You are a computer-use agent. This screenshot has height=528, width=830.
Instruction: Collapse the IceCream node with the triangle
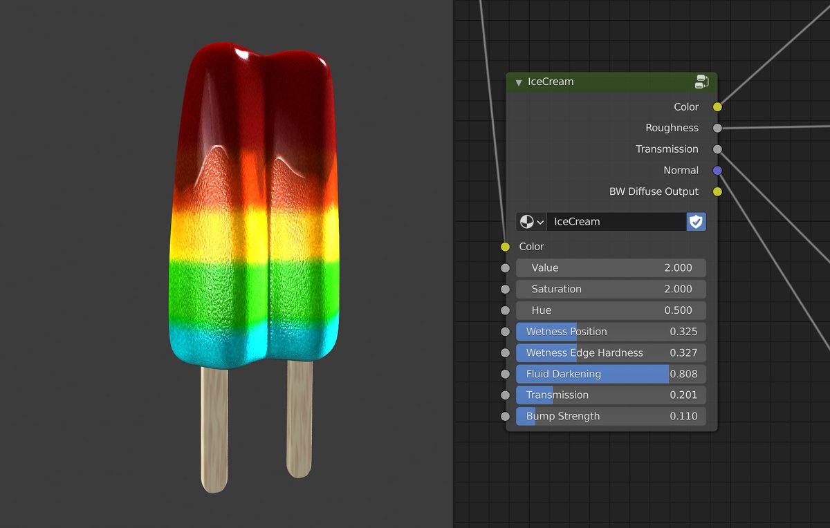[518, 82]
